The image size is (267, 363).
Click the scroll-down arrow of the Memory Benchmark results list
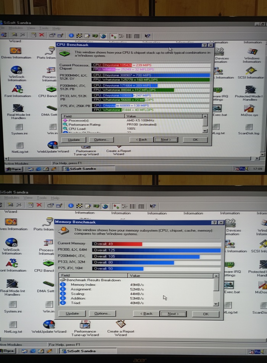[x=216, y=304]
